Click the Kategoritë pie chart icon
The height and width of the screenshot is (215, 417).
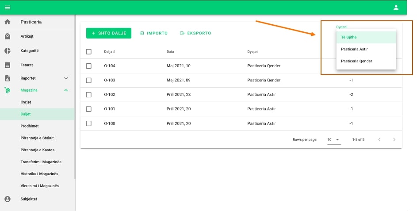[x=8, y=51]
